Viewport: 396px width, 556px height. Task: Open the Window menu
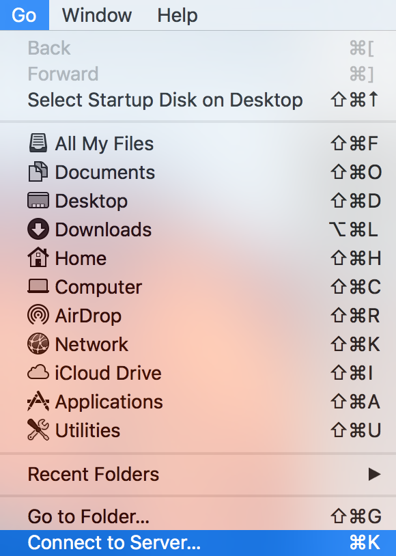tap(96, 15)
